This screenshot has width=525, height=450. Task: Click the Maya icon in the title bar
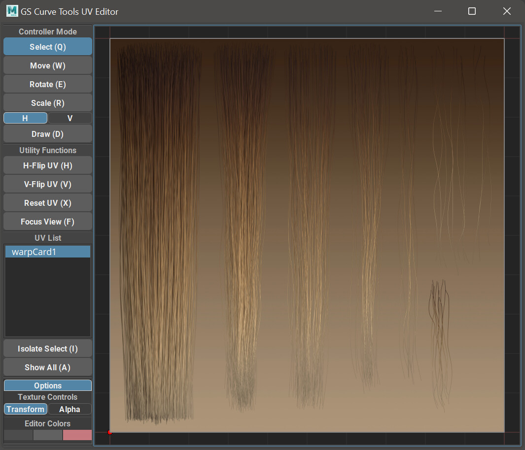[x=12, y=11]
